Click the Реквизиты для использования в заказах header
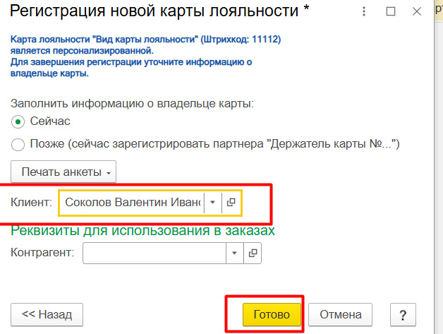Image resolution: width=443 pixels, height=334 pixels. click(142, 231)
